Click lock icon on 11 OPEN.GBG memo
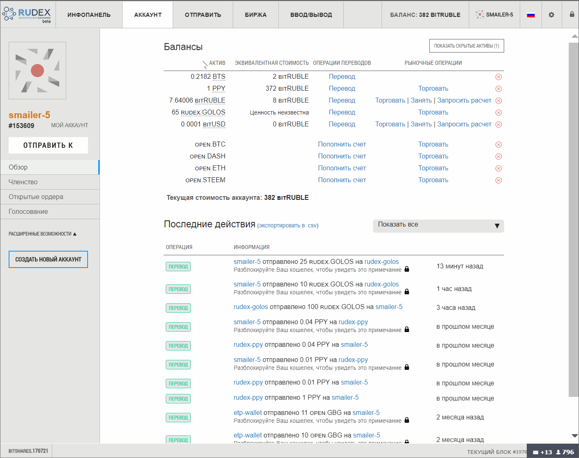Image resolution: width=579 pixels, height=458 pixels. pyautogui.click(x=407, y=420)
